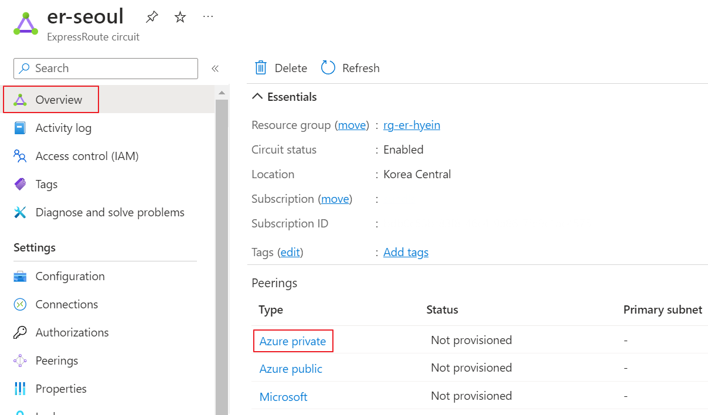Click move link next to Resource group
The image size is (708, 415).
point(352,125)
